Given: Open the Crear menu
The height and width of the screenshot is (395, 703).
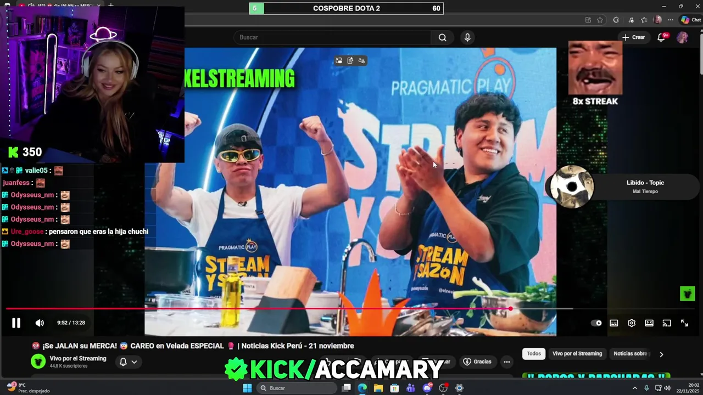Looking at the screenshot, I should 633,37.
